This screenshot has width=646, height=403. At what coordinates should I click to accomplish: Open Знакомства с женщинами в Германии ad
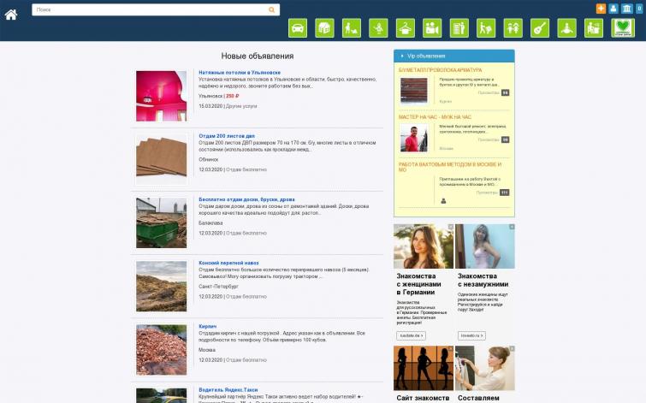(x=418, y=284)
